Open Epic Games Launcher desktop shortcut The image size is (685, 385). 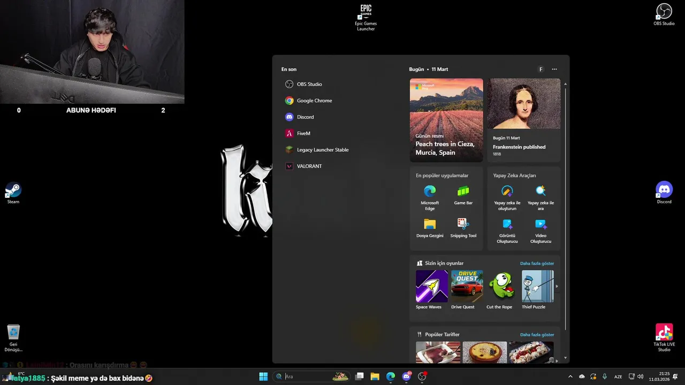pyautogui.click(x=366, y=18)
